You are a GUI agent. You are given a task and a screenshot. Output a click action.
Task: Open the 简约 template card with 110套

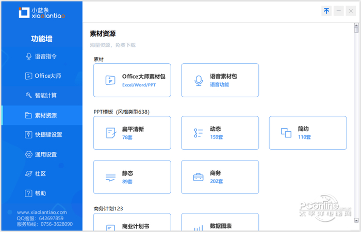pos(308,133)
